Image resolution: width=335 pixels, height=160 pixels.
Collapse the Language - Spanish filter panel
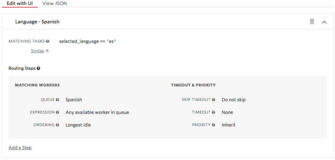(324, 22)
